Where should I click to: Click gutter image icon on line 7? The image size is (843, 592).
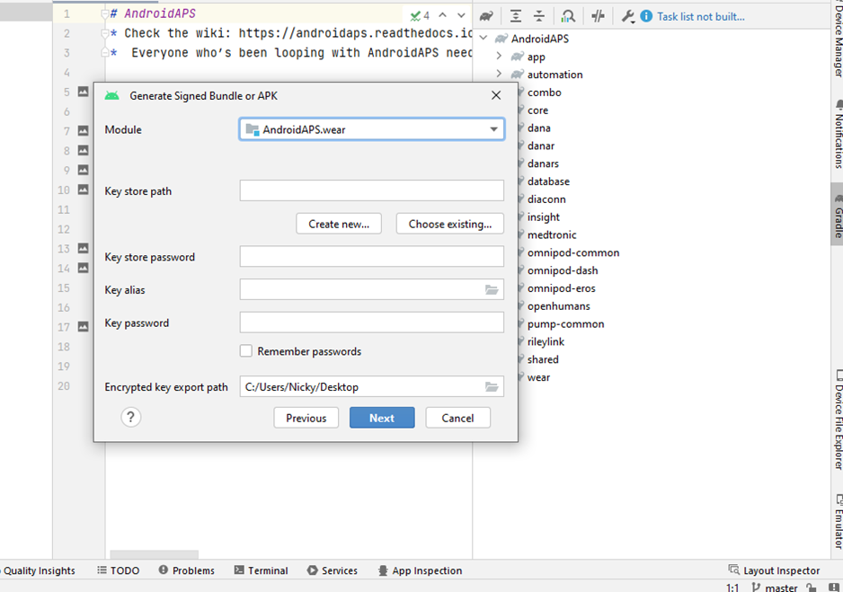[x=84, y=130]
